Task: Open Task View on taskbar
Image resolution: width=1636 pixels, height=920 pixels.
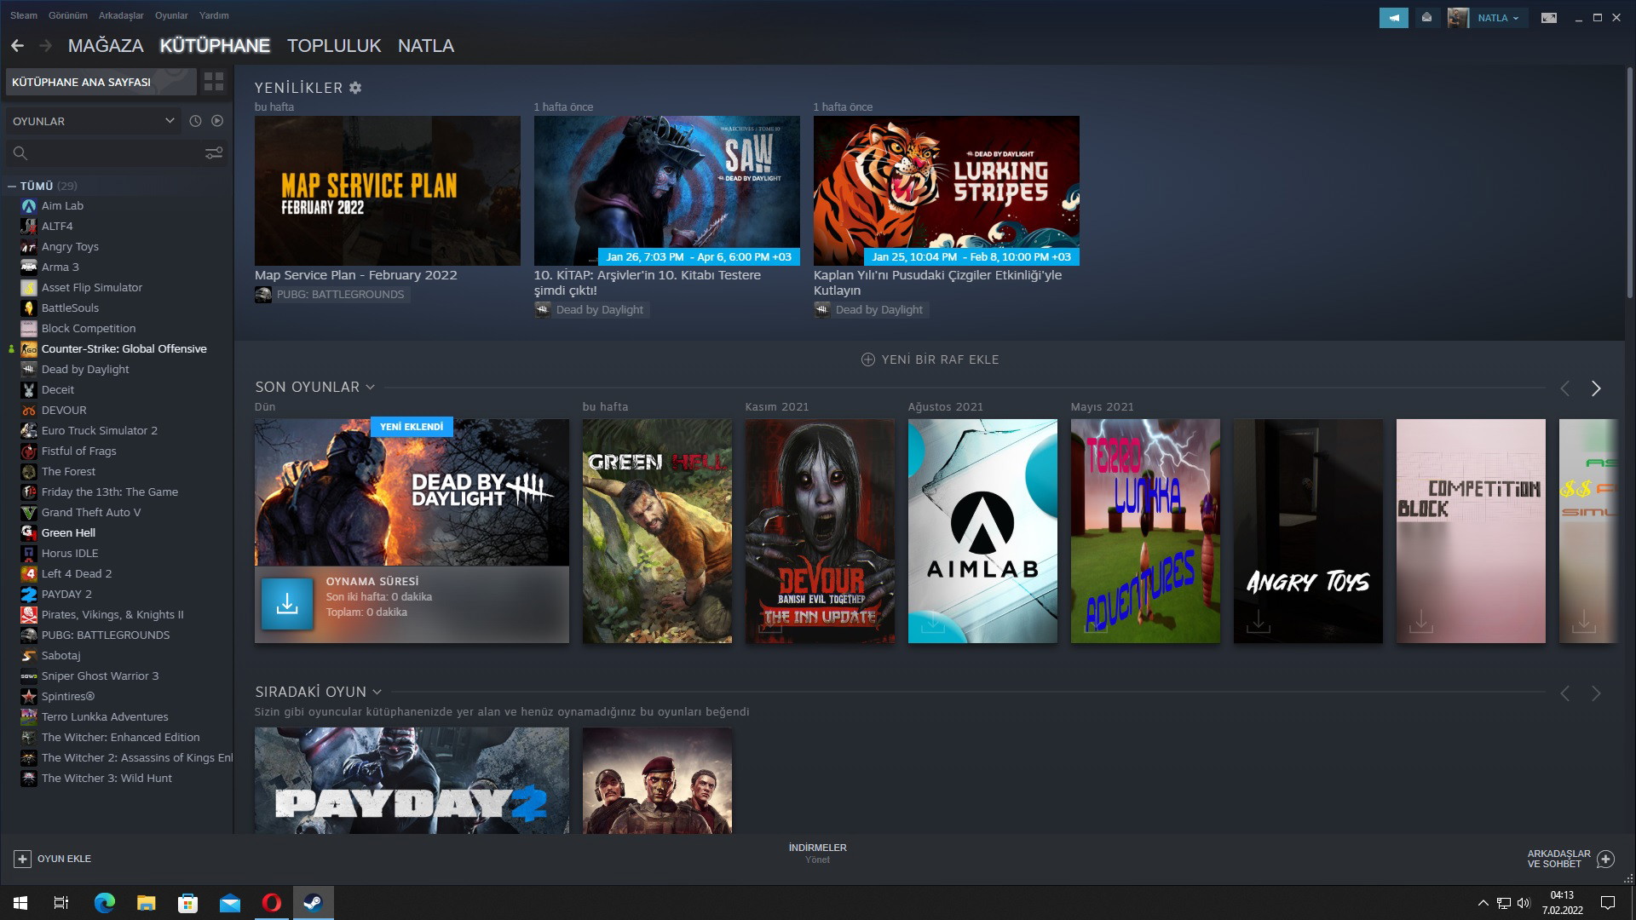Action: pos(61,903)
